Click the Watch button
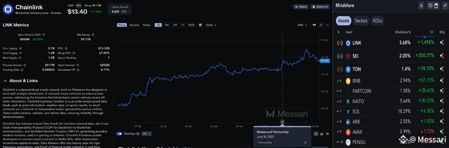The width and height of the screenshot is (449, 148). click(x=301, y=7)
